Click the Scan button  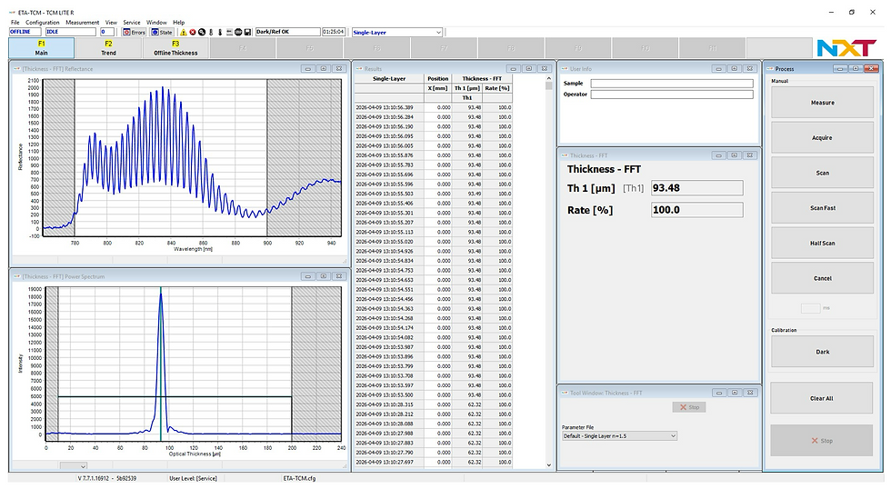(x=822, y=174)
